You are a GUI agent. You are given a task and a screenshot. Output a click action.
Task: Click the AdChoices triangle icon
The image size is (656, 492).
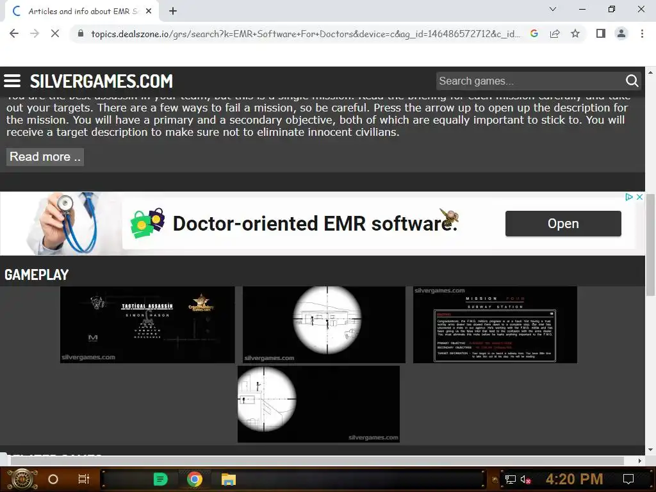[x=629, y=197]
